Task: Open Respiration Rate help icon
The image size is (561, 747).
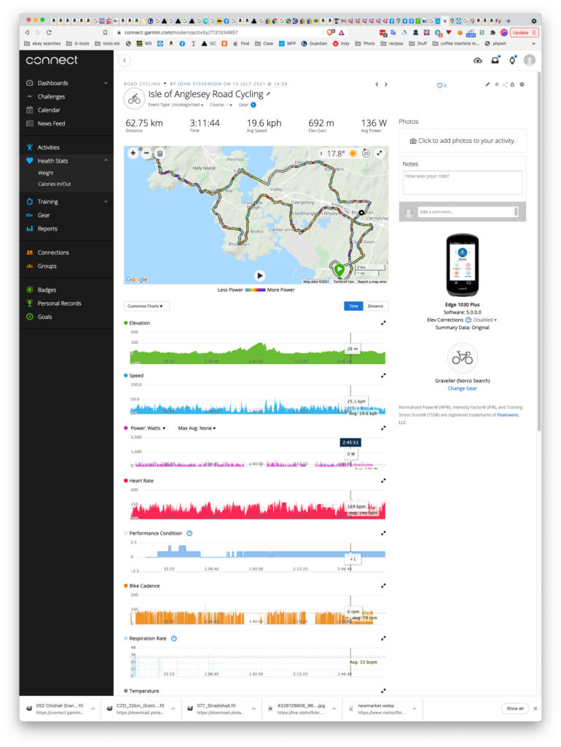Action: point(173,638)
